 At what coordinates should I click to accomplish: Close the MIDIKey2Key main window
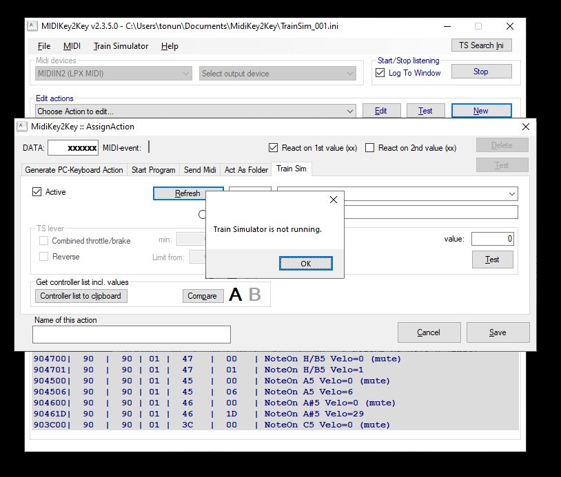(510, 26)
